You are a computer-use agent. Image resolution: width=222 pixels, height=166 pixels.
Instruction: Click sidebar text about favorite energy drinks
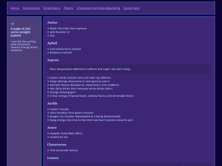point(24,46)
